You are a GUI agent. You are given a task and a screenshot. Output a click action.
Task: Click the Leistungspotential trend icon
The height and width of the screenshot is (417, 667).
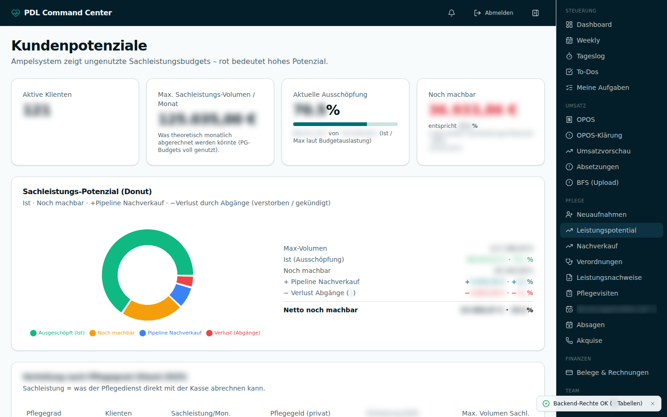[569, 230]
